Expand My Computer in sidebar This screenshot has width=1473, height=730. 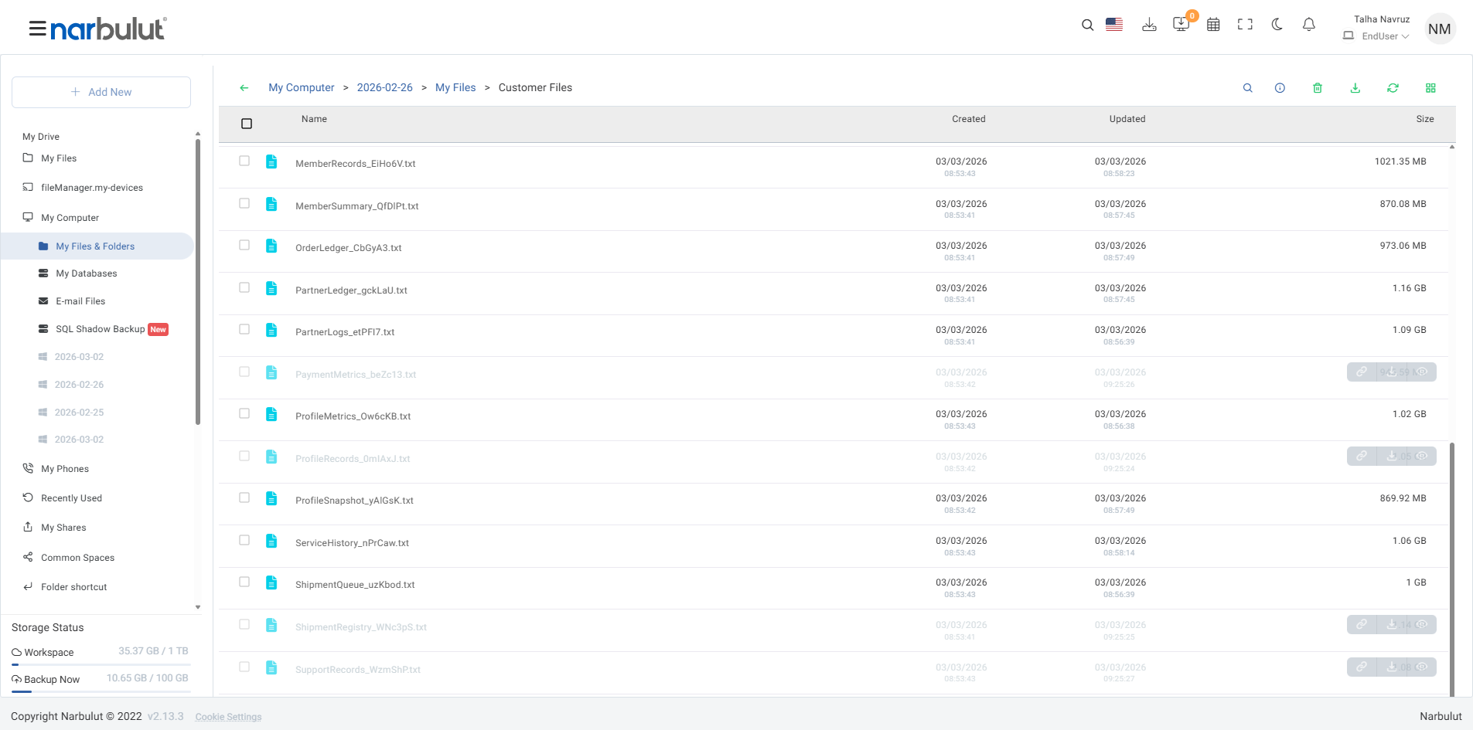tap(70, 218)
